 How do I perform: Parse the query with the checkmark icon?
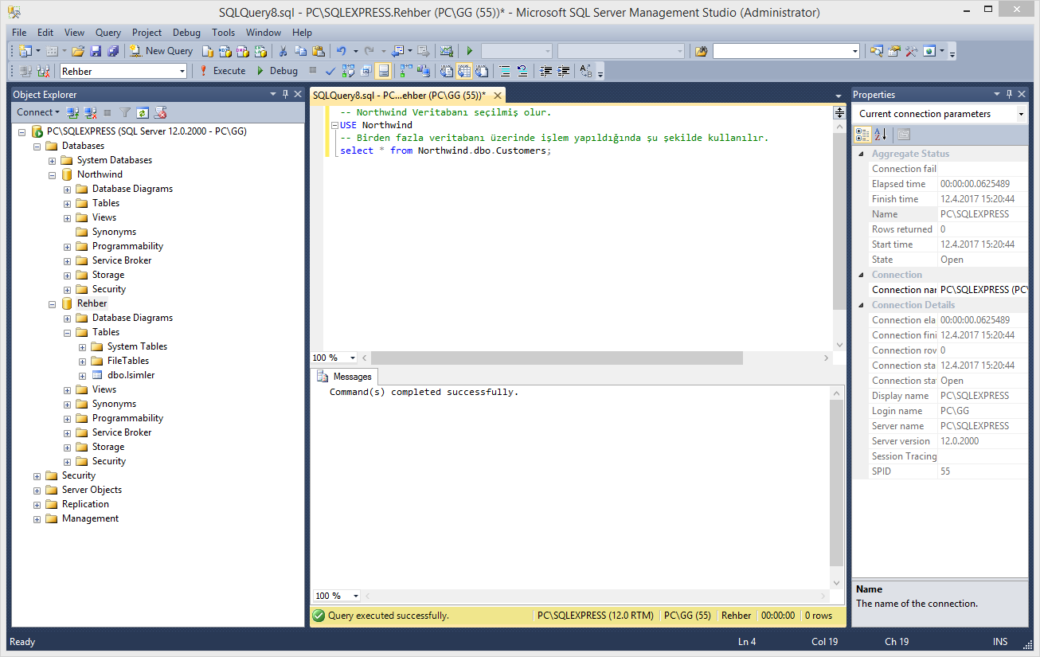(x=330, y=70)
